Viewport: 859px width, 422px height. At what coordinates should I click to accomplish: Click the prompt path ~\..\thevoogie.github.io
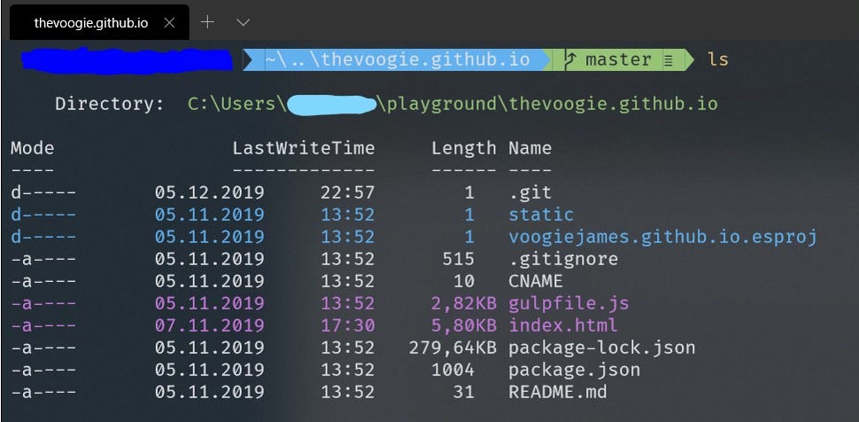[399, 59]
